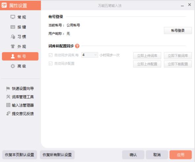Viewport: 195px width, 162px height.
Task: Click 立即下载词库 button
Action: 178,56
